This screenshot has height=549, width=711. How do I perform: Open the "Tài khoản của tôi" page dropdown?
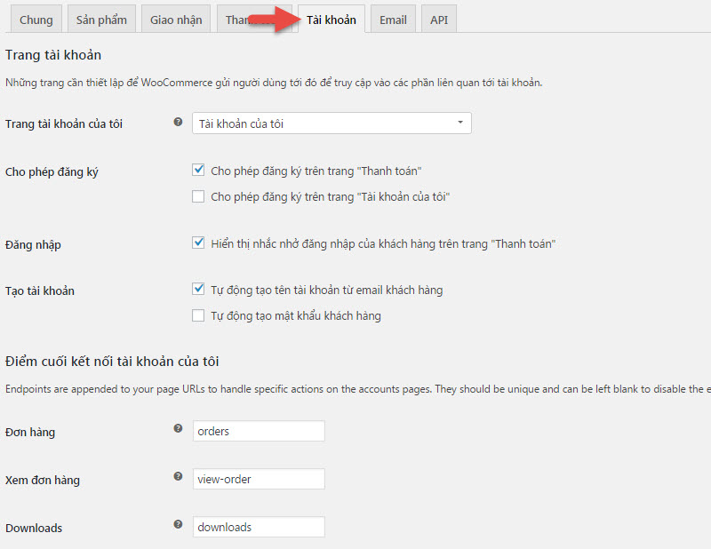(x=332, y=123)
